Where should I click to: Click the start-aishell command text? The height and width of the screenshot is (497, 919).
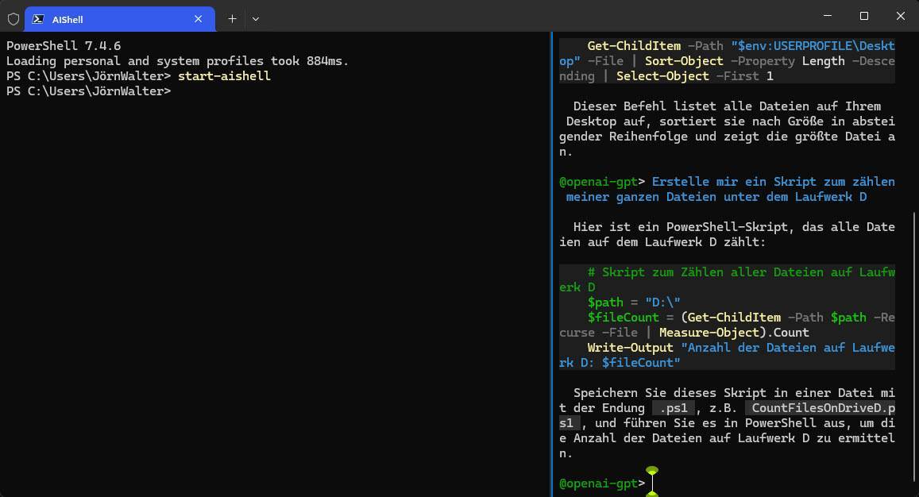[224, 76]
